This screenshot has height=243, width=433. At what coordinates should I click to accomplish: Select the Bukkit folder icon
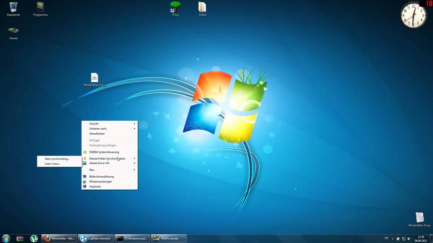[203, 9]
